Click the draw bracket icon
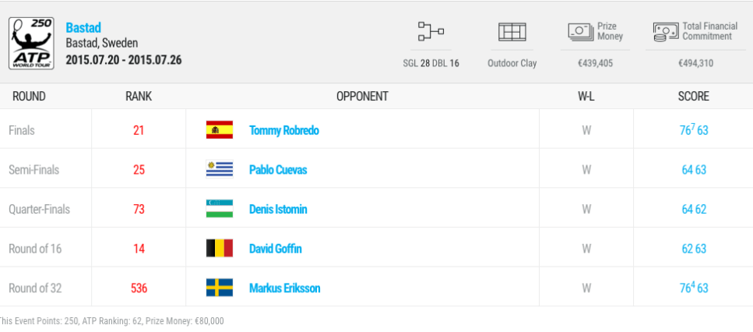The width and height of the screenshot is (753, 332). (x=431, y=32)
